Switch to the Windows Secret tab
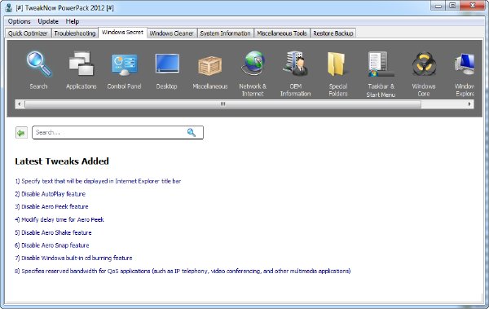 point(122,33)
